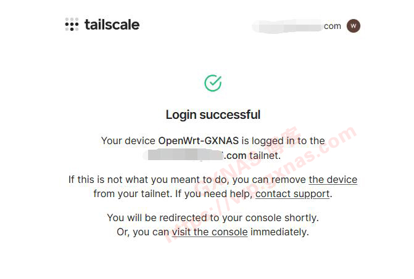Click the blurred account email in header
414x279 pixels.
click(x=296, y=26)
